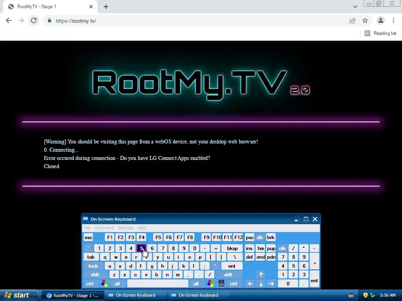Viewport: 402px width, 301px height.
Task: Open the Settings menu of On-Screen Keyboard
Action: point(125,228)
